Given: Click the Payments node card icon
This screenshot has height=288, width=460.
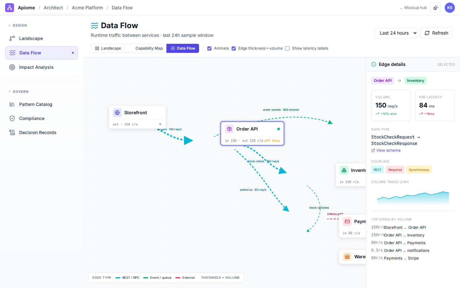Looking at the screenshot, I should coord(347,221).
